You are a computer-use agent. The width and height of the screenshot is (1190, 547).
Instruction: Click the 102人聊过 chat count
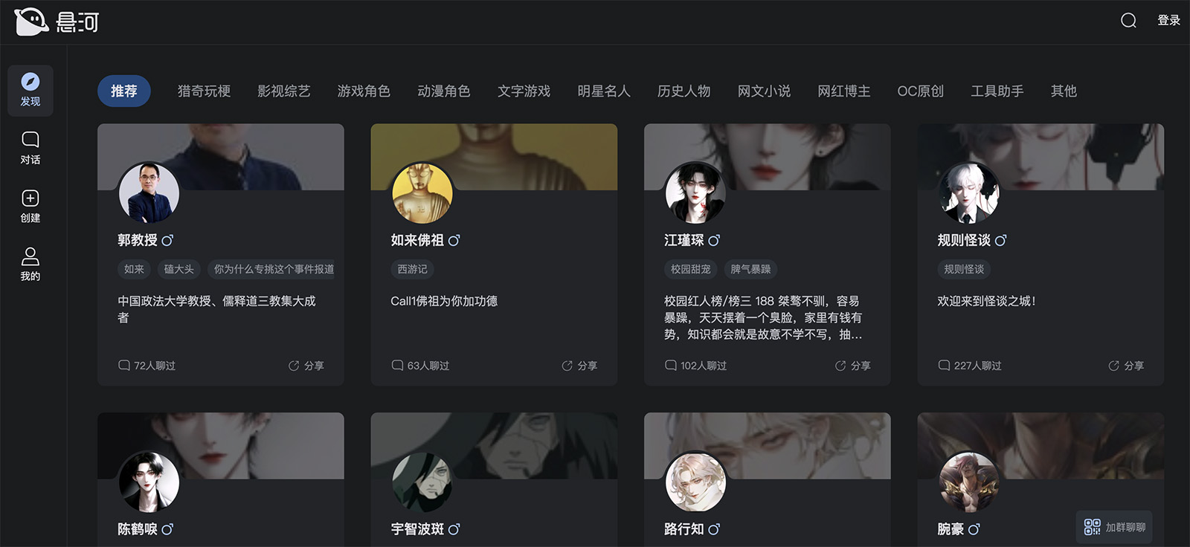coord(695,366)
